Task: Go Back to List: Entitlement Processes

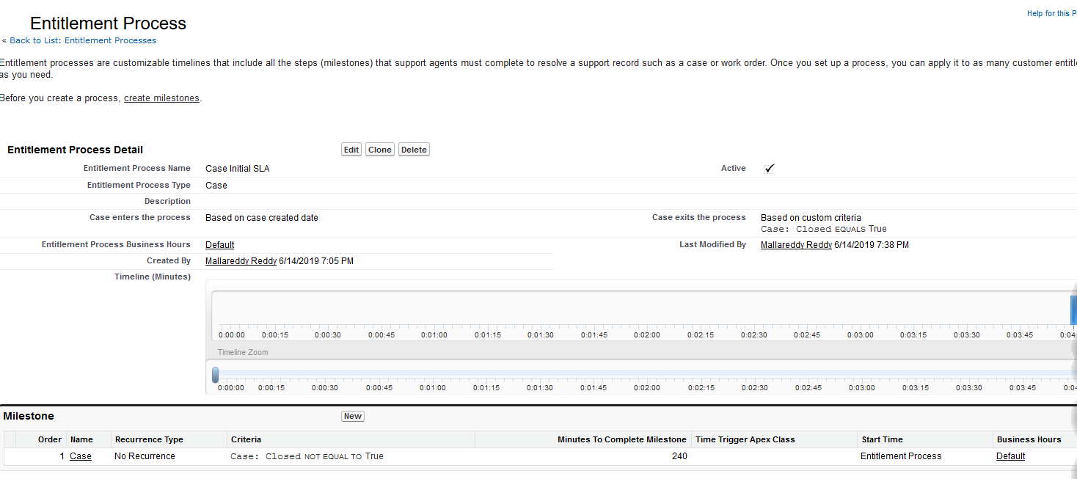Action: tap(83, 40)
